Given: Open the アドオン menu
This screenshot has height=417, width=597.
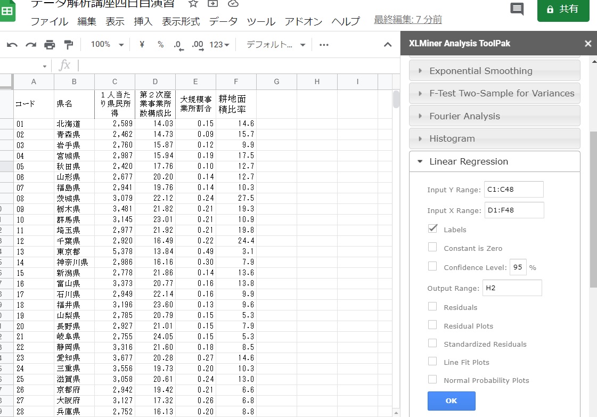Looking at the screenshot, I should coord(304,21).
